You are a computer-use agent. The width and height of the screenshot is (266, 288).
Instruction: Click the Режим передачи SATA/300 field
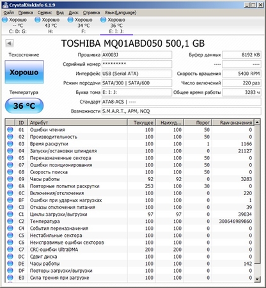(137, 83)
